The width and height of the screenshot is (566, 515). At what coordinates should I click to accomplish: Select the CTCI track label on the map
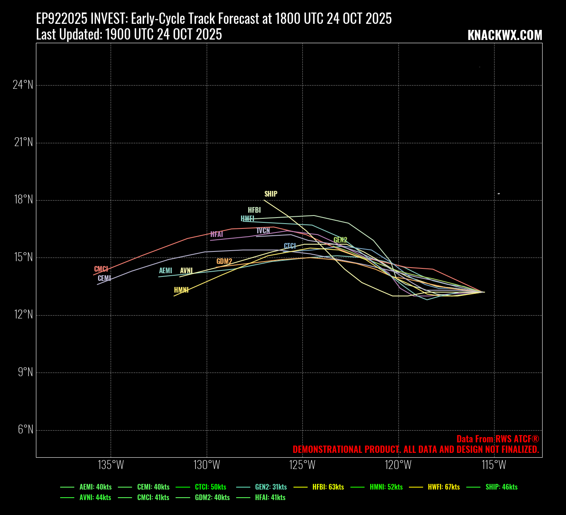click(290, 246)
